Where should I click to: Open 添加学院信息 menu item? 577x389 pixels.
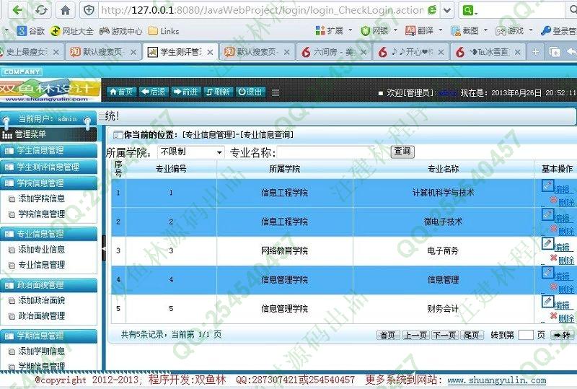[x=41, y=198]
